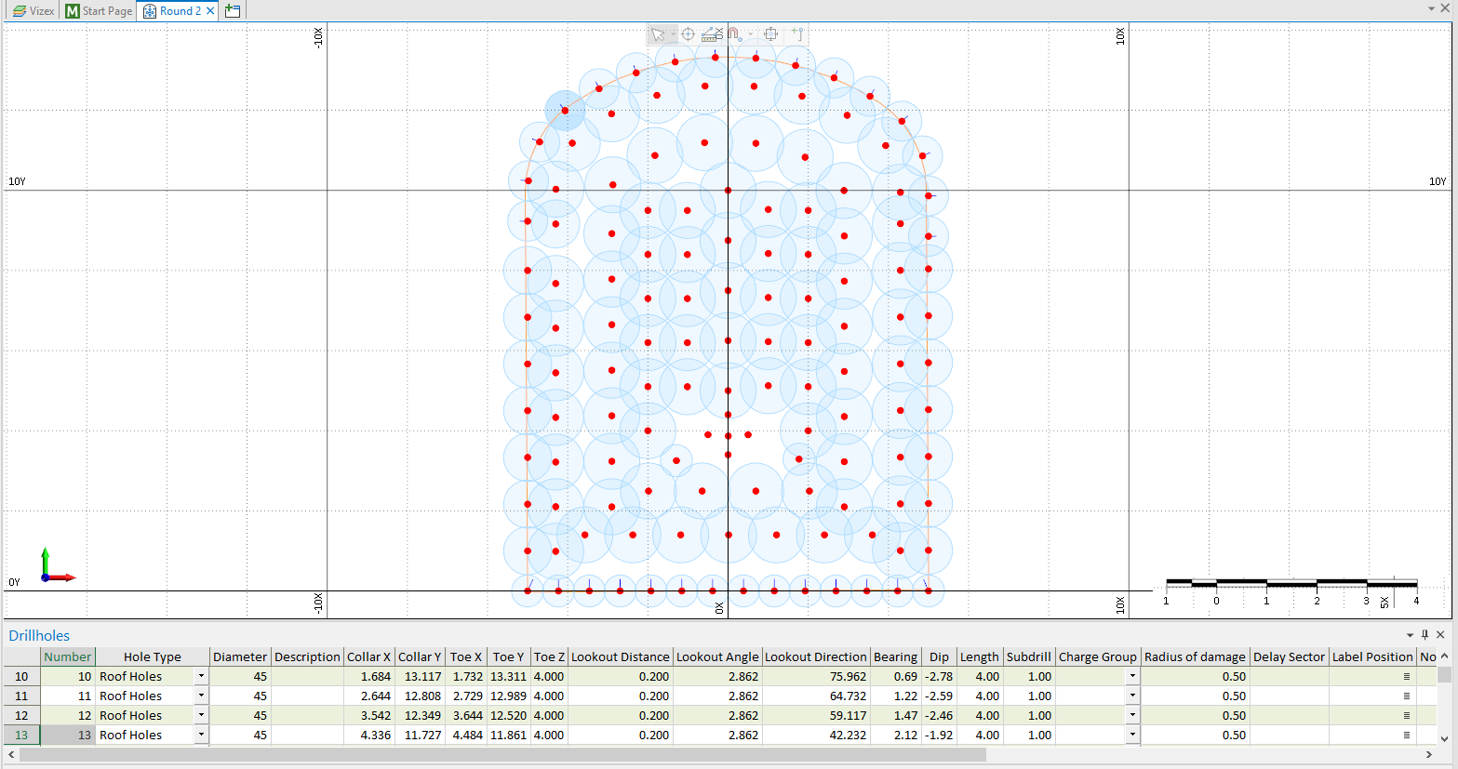Open label position menu for hole 10
This screenshot has height=769, width=1458.
pos(1406,677)
